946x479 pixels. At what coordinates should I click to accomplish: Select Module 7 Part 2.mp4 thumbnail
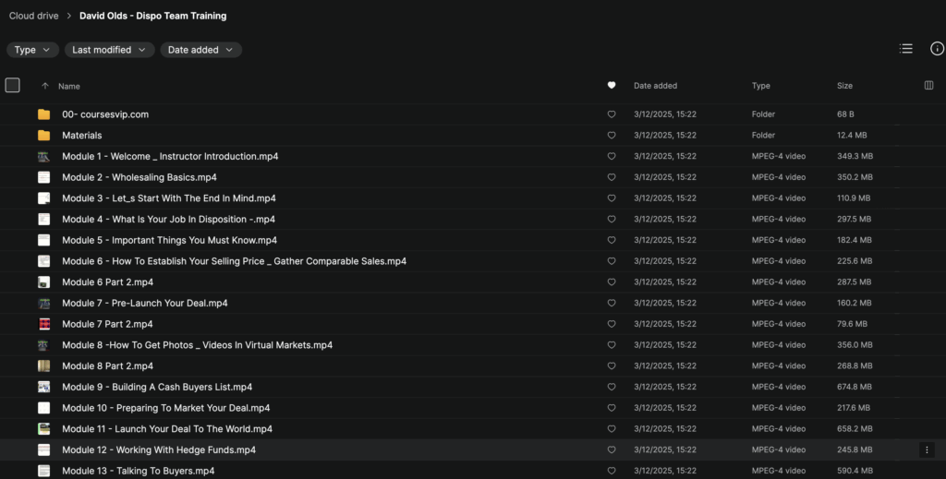tap(43, 325)
